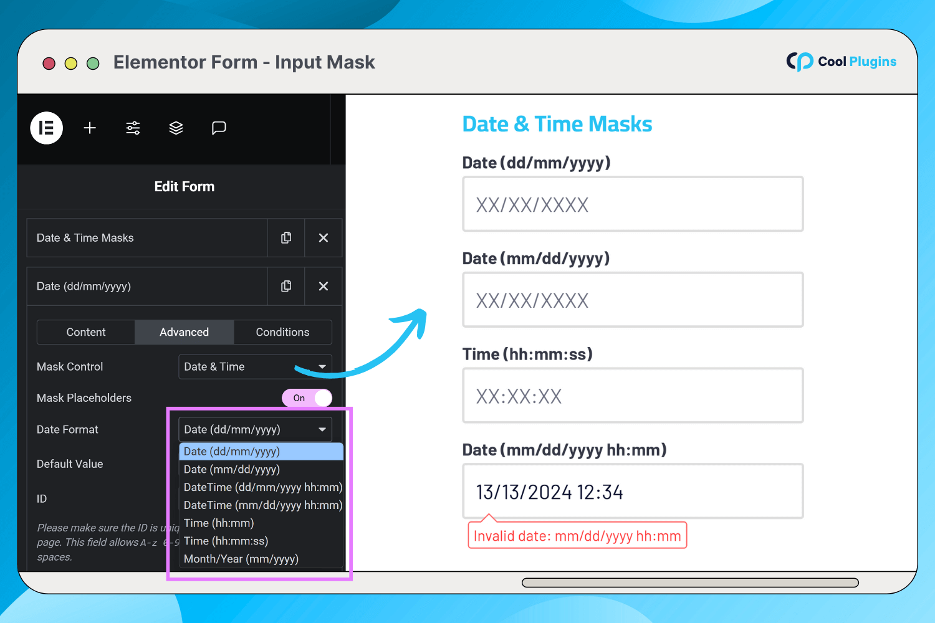Image resolution: width=935 pixels, height=623 pixels.
Task: Remove the Date & Time Masks item
Action: (324, 238)
